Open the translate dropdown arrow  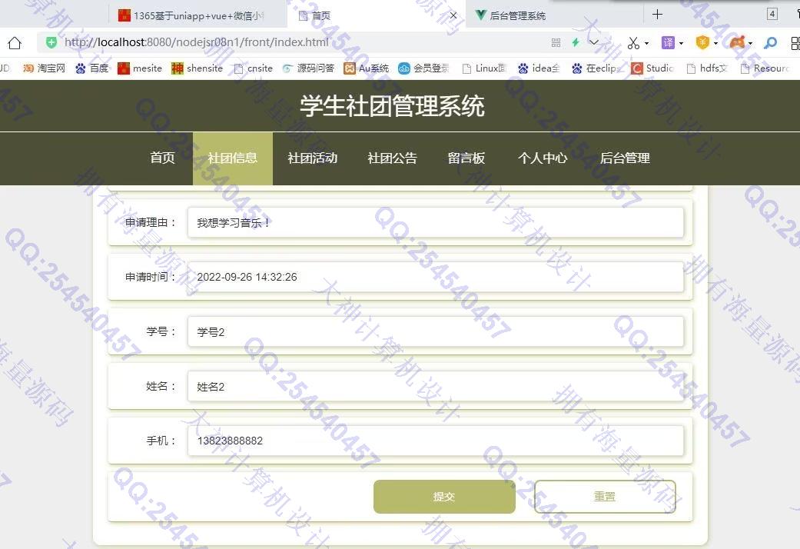coord(681,43)
